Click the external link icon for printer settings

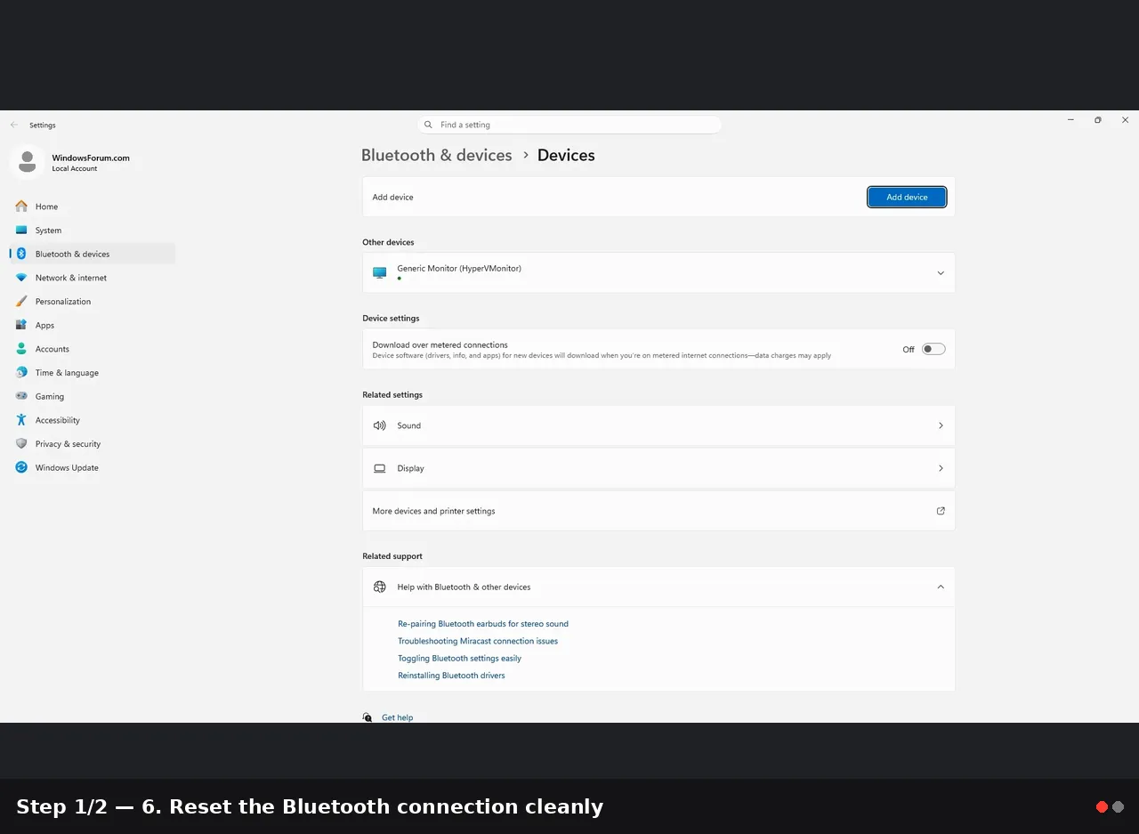pyautogui.click(x=941, y=511)
